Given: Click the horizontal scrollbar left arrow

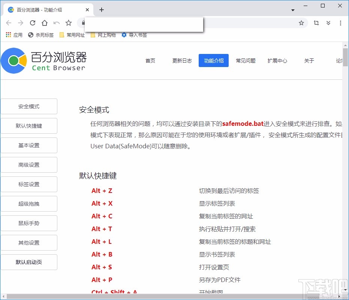Looking at the screenshot, I should pyautogui.click(x=3, y=296).
